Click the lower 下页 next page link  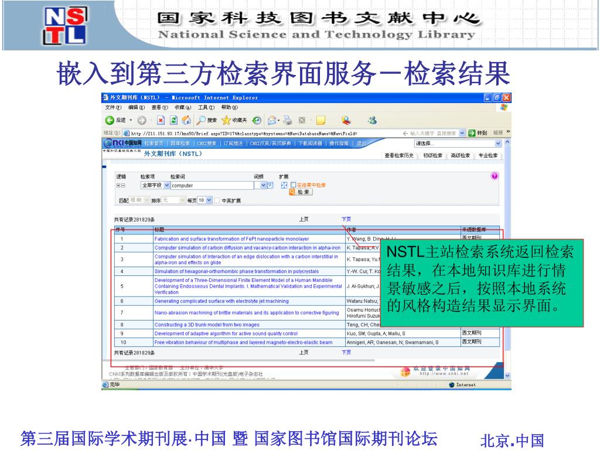click(x=346, y=352)
